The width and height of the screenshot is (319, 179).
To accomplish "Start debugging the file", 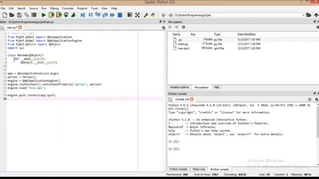I will click(83, 15).
